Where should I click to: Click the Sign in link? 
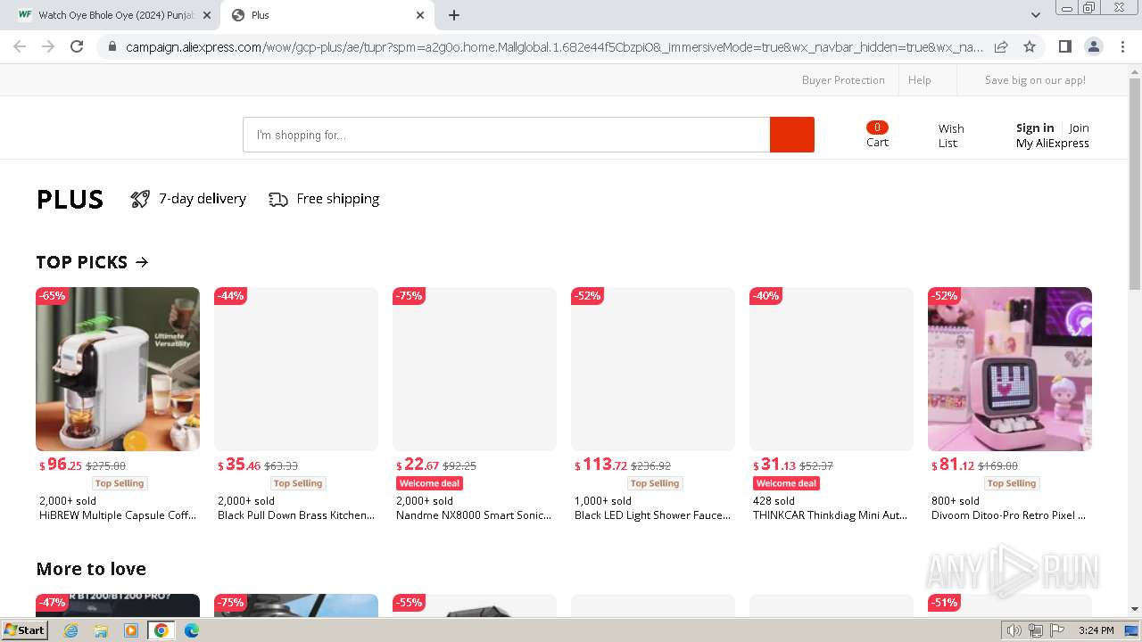1035,128
